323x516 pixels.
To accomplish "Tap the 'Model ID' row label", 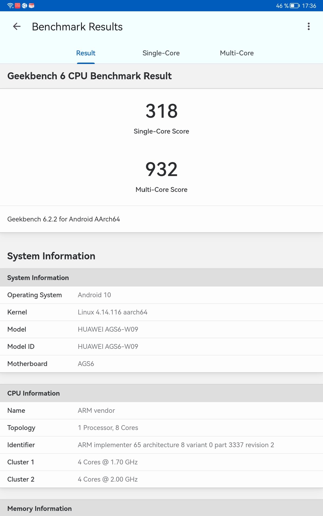I will point(21,346).
